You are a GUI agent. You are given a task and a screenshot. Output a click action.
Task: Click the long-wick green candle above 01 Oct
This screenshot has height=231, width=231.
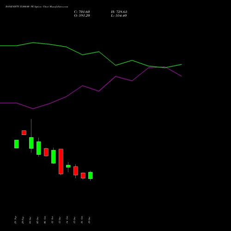(31, 143)
